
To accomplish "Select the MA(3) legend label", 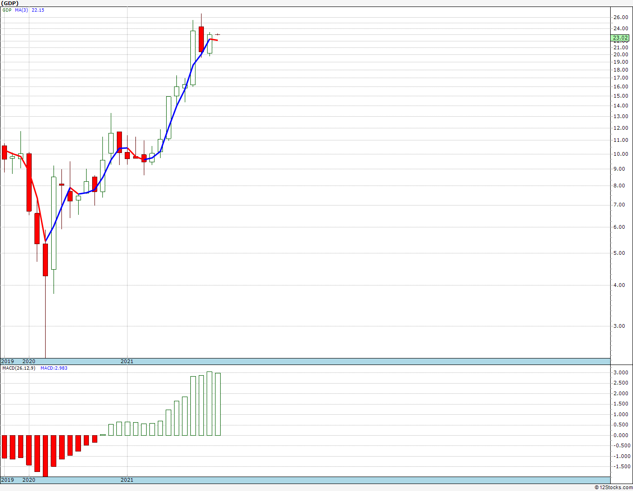I will coord(21,10).
